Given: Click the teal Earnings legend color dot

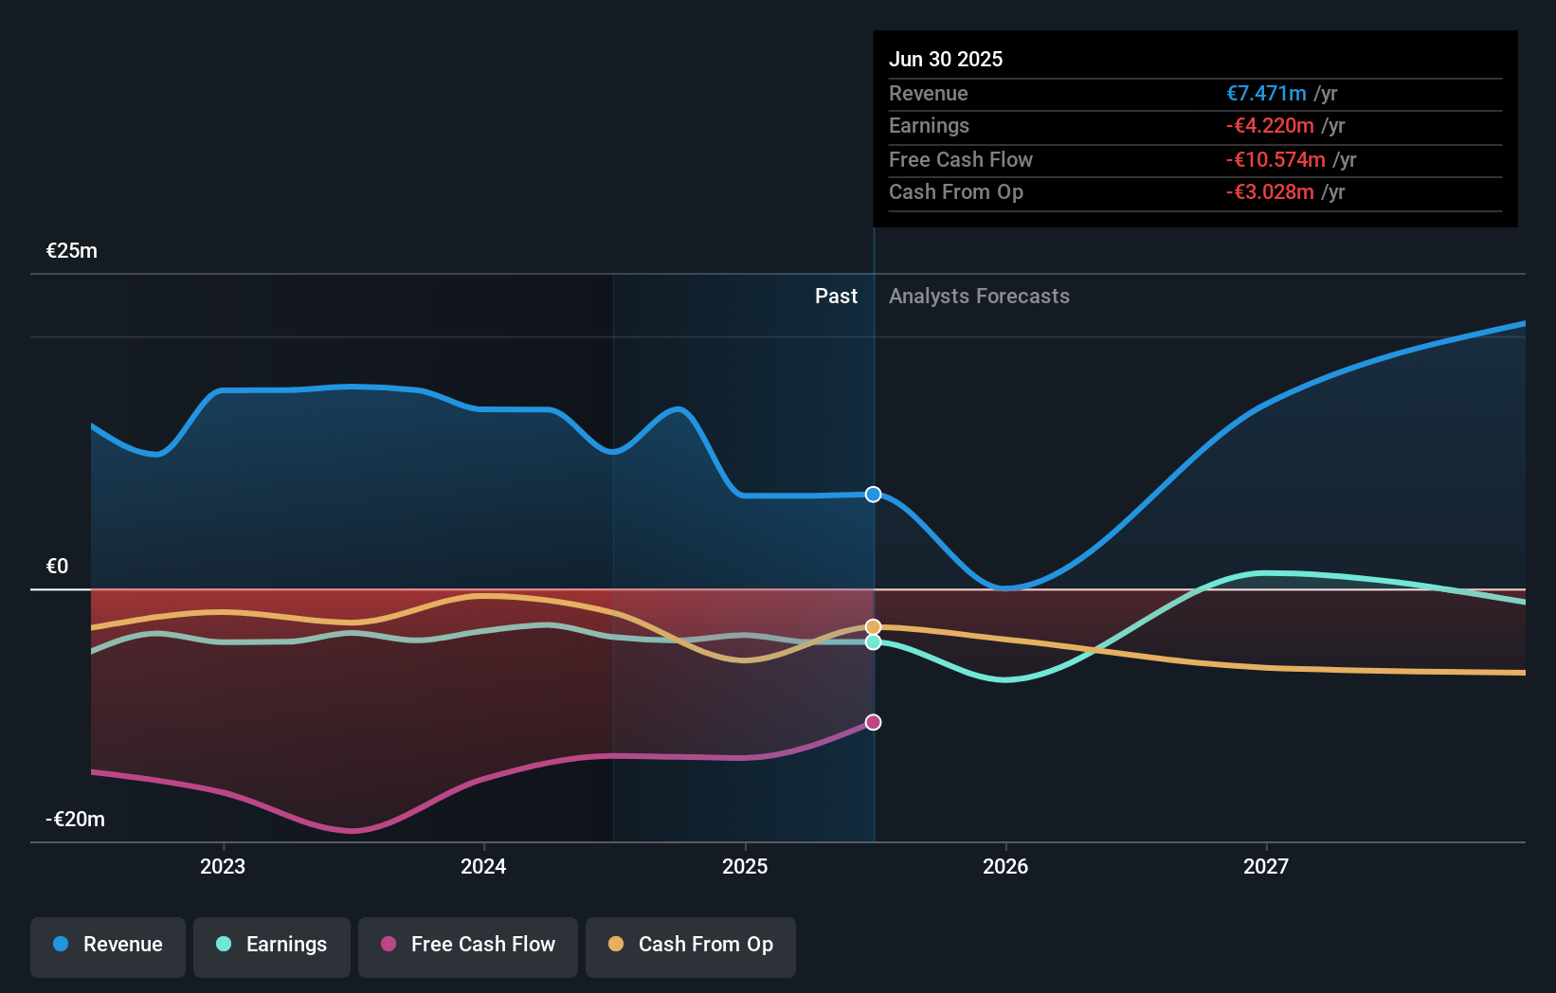Looking at the screenshot, I should point(224,944).
